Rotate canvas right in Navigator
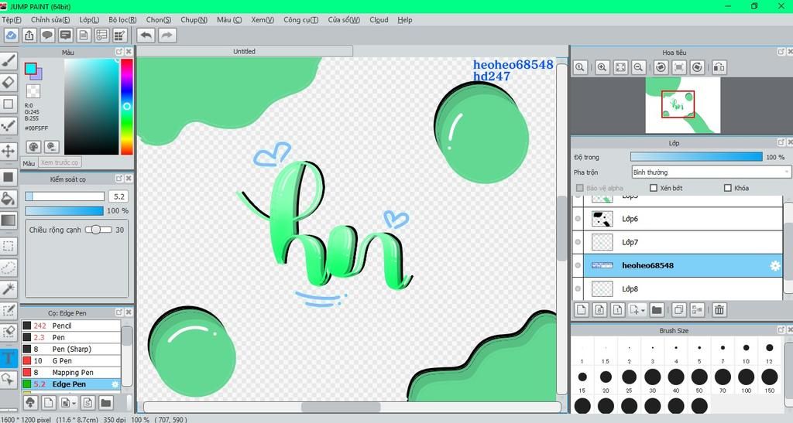Screen dimensions: 793x423 click(x=697, y=67)
